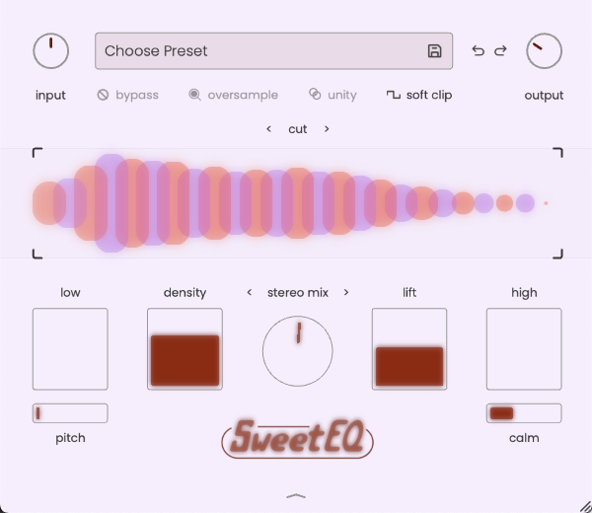The image size is (592, 513).
Task: Expand the bottom panel chevron
Action: [x=296, y=496]
